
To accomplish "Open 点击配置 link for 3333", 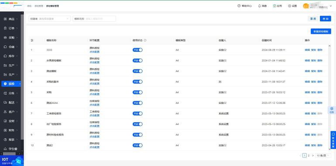I will [x=95, y=52].
